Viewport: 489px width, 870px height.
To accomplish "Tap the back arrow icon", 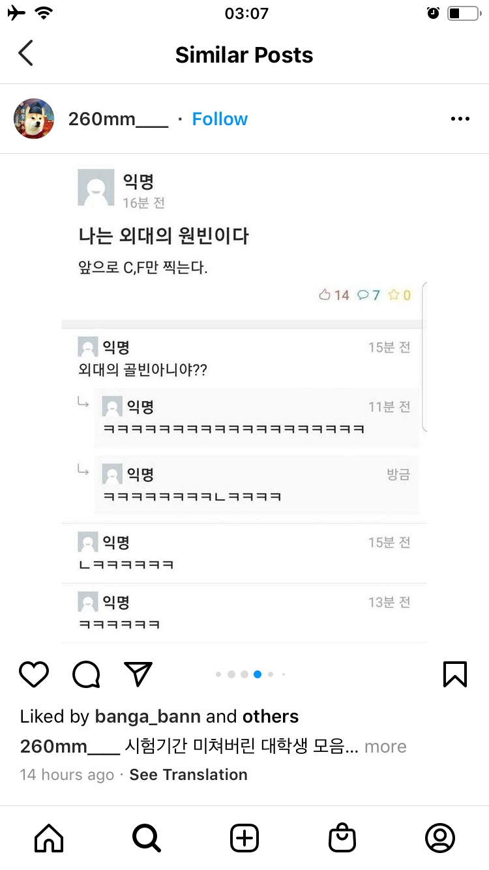I will [x=26, y=53].
